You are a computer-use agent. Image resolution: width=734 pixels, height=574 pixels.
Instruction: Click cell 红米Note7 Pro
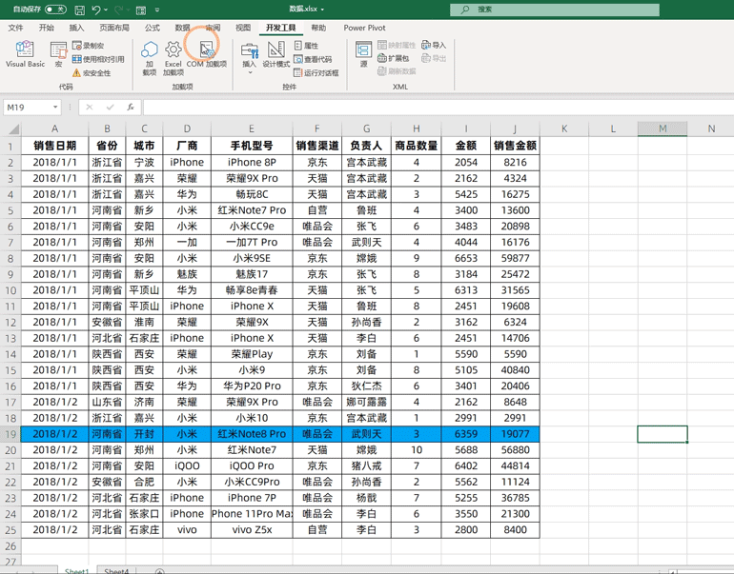click(252, 210)
